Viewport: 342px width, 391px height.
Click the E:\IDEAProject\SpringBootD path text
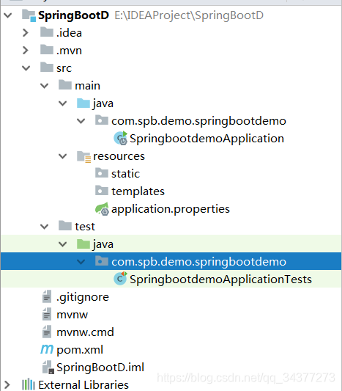[189, 15]
